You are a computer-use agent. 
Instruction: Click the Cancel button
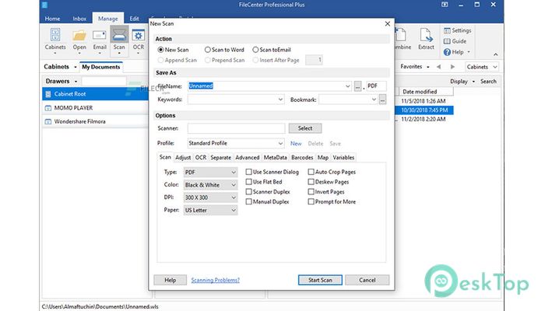pos(367,280)
